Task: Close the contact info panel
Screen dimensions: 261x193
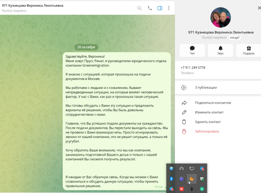Action: [259, 8]
